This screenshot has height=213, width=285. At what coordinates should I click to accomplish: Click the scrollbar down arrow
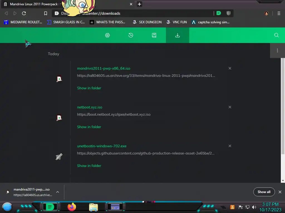(x=283, y=181)
